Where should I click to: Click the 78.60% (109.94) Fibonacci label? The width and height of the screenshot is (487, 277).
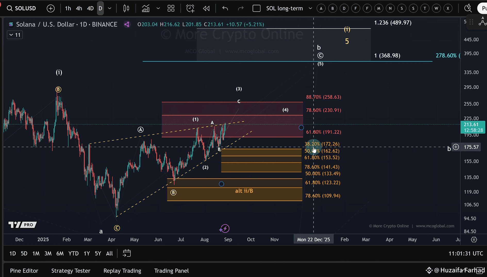point(323,196)
